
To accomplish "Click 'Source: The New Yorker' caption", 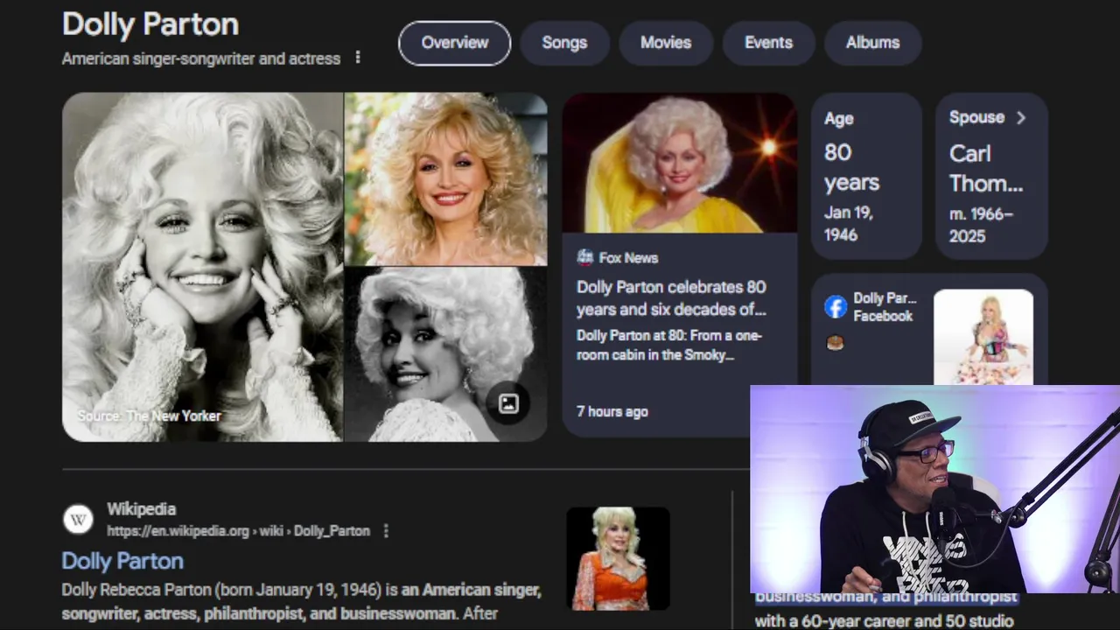I will click(x=149, y=416).
